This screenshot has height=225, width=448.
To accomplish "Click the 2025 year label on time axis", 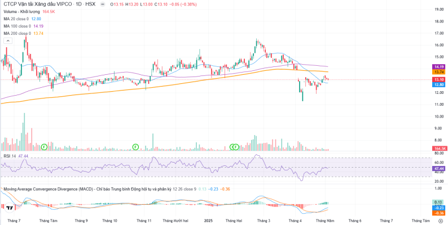I will coord(209,220).
